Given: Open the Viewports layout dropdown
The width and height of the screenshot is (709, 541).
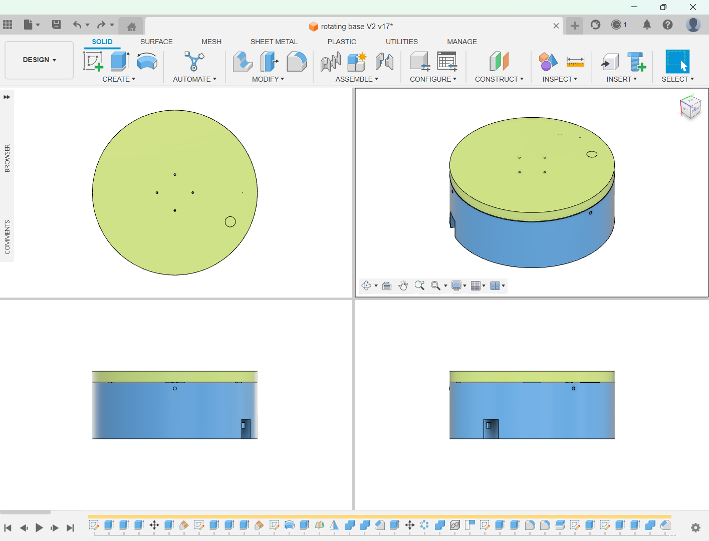Looking at the screenshot, I should pyautogui.click(x=498, y=286).
